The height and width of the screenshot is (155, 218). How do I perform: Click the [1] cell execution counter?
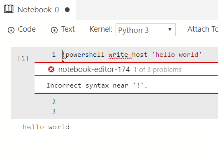[x=23, y=58]
